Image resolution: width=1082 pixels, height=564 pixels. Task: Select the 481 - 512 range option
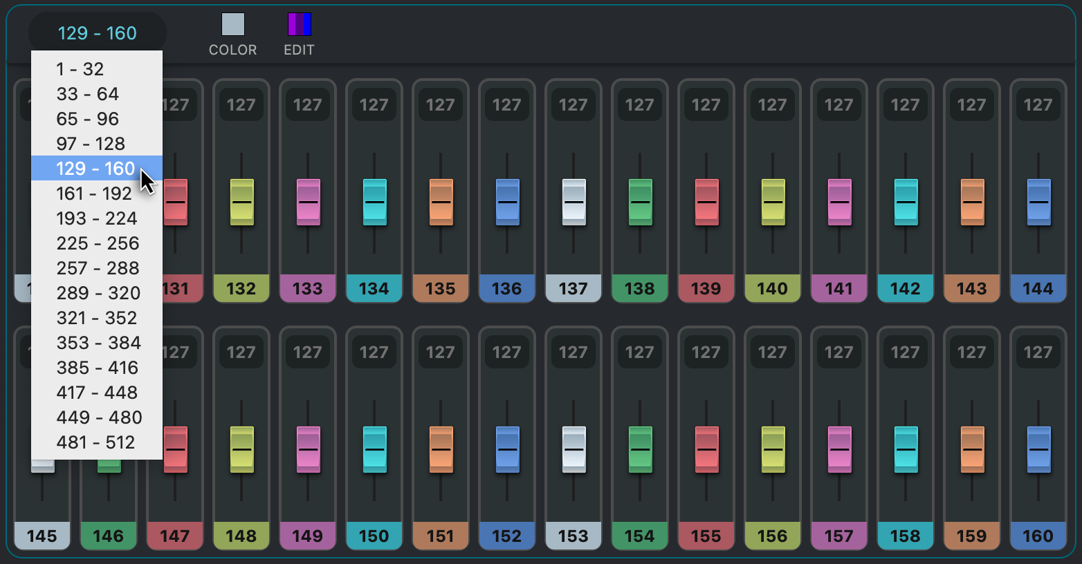tap(95, 442)
